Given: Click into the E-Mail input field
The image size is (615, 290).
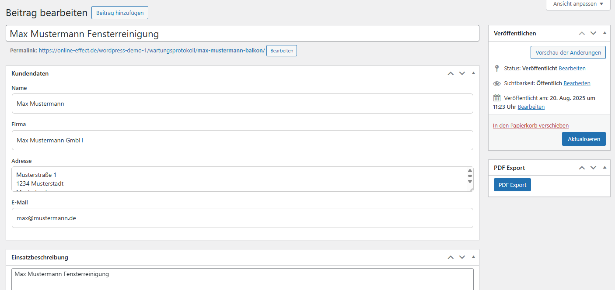Looking at the screenshot, I should pyautogui.click(x=242, y=218).
